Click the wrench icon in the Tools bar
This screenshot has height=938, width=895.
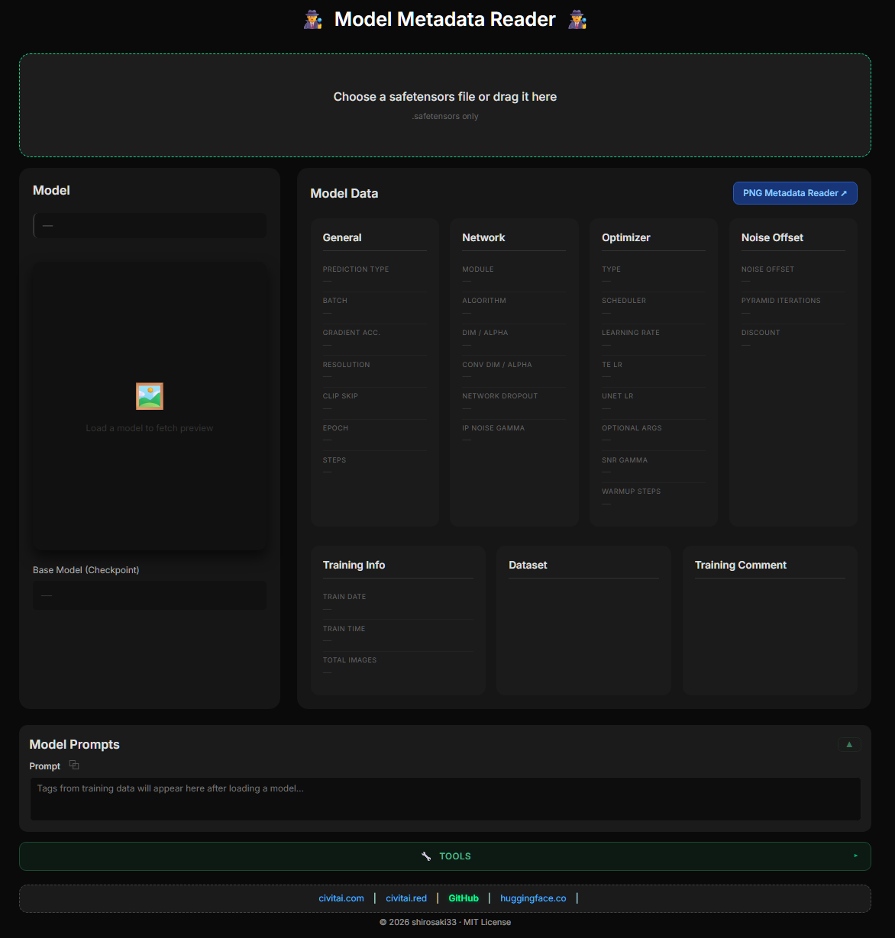pyautogui.click(x=426, y=856)
